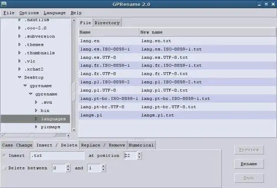This screenshot has width=277, height=188.
Task: Expand the .svn folder
Action: [36, 102]
